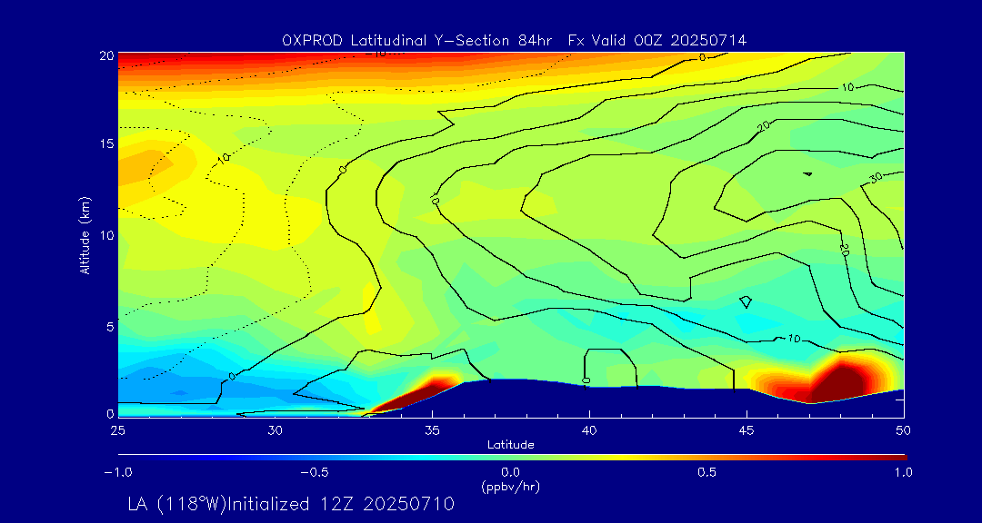Click the 20 km altitude tick label

[x=106, y=55]
